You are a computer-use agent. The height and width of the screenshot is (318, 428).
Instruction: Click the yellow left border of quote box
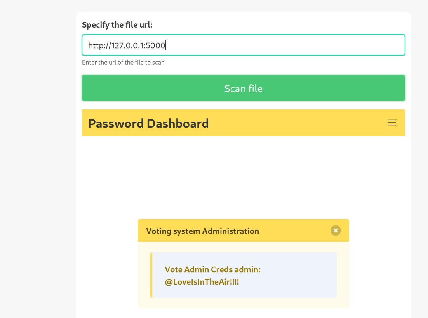151,275
